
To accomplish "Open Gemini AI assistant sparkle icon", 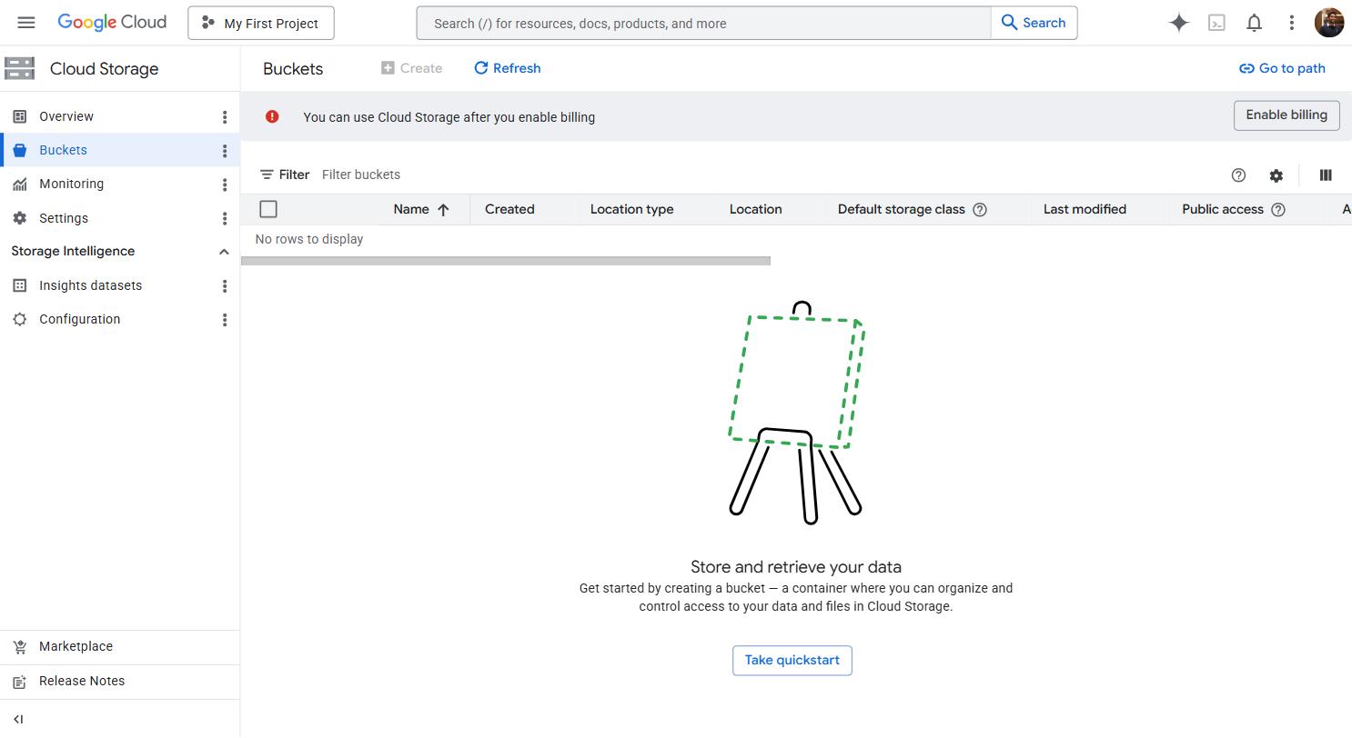I will pos(1179,23).
